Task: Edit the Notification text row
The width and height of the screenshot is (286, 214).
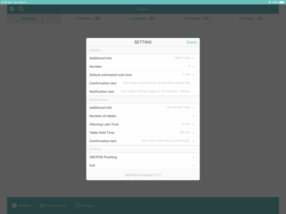Action: (143, 91)
